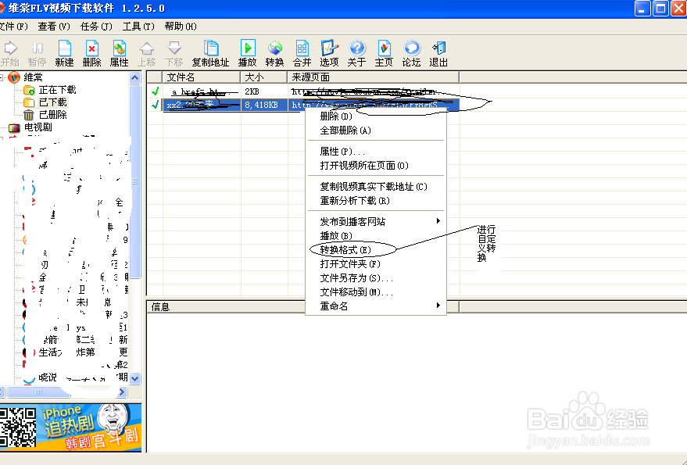
Task: Expand 重命名 submenu
Action: tap(375, 306)
